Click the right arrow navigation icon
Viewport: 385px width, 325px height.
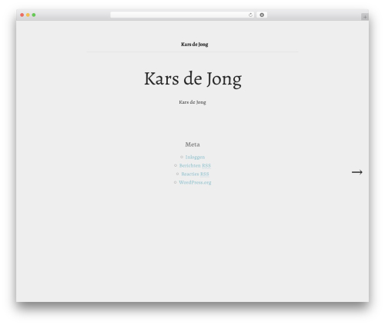point(357,172)
